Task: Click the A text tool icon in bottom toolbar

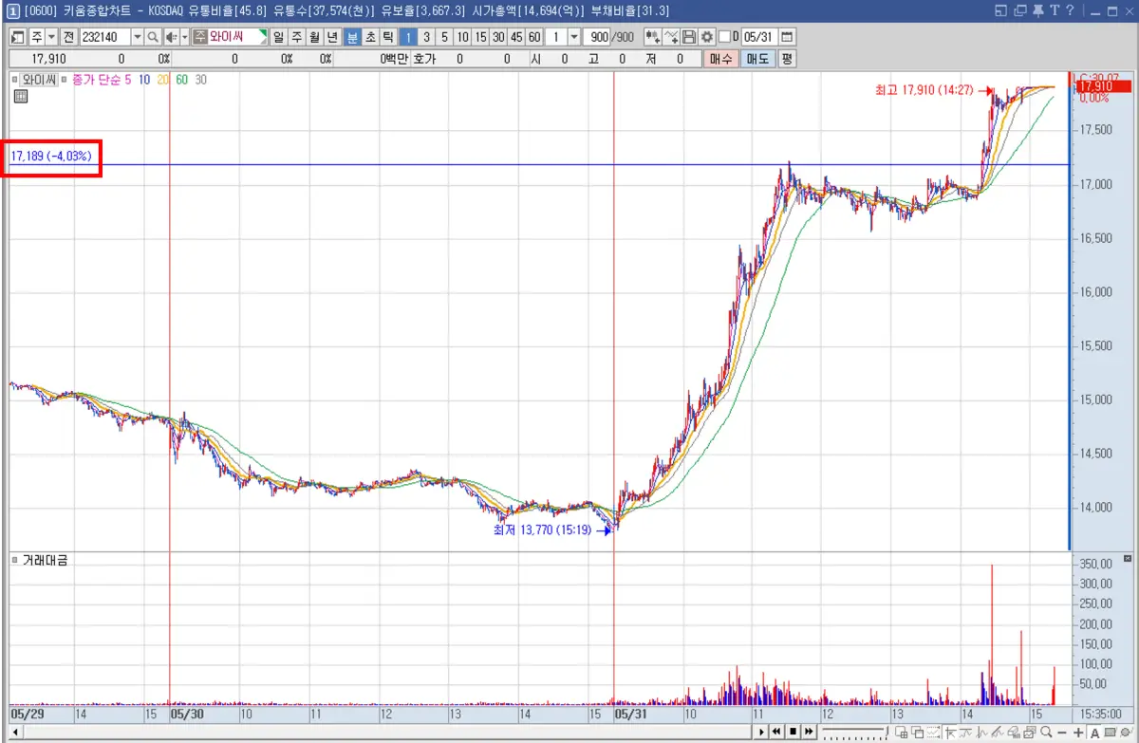Action: coord(1094,733)
